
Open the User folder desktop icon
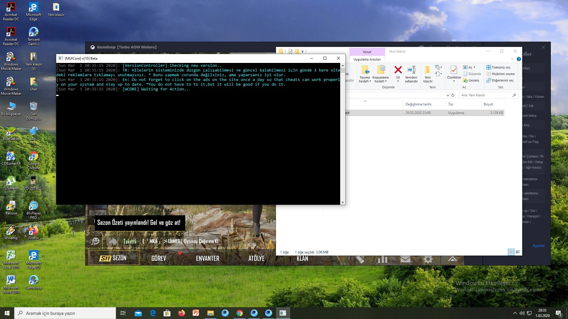[33, 84]
